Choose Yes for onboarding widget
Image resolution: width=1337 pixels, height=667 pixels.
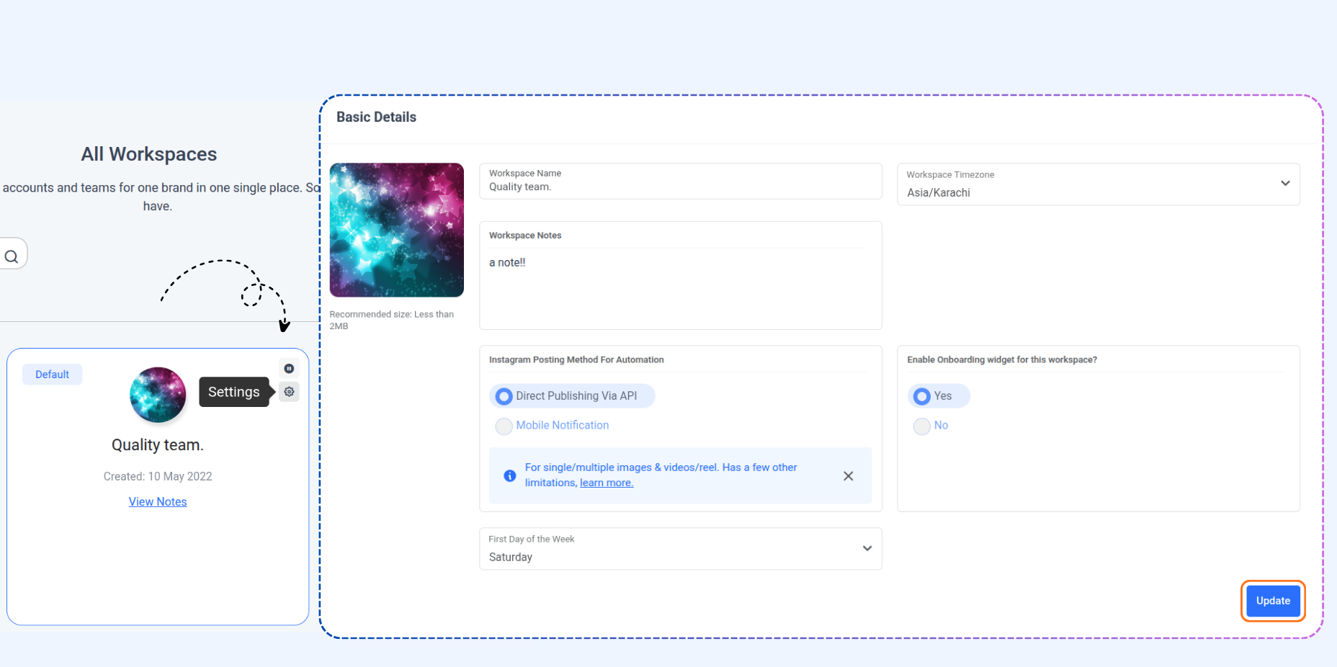(938, 396)
